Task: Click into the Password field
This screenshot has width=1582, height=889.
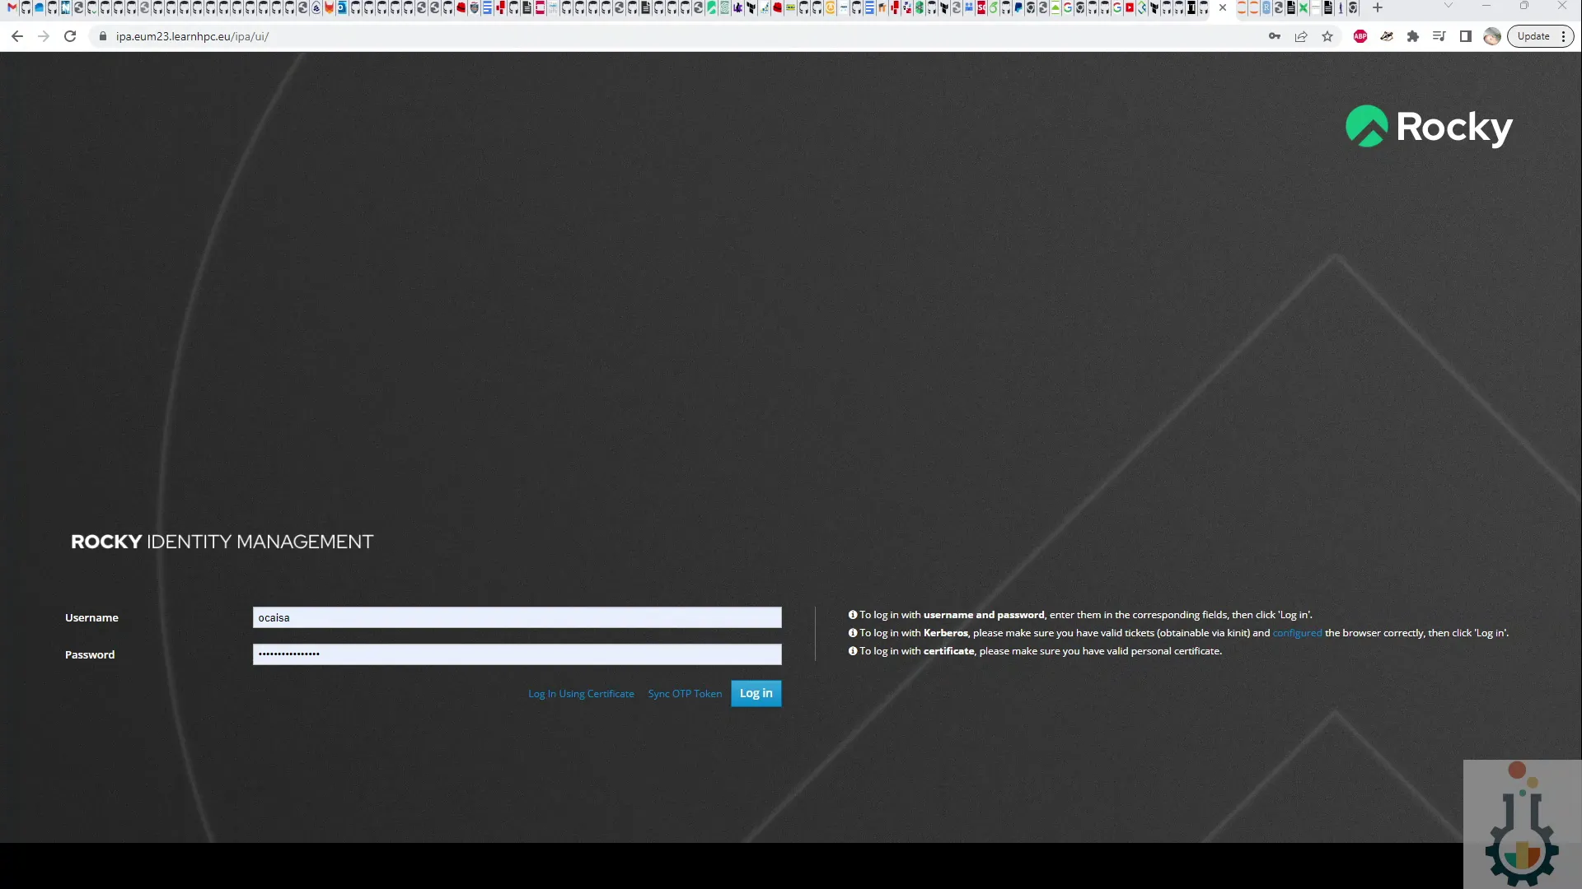Action: 517,654
